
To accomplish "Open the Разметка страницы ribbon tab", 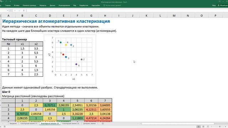I will (x=29, y=5).
